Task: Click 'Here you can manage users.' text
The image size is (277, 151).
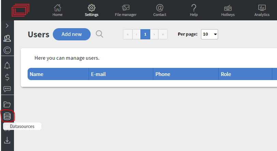Action: point(67,58)
